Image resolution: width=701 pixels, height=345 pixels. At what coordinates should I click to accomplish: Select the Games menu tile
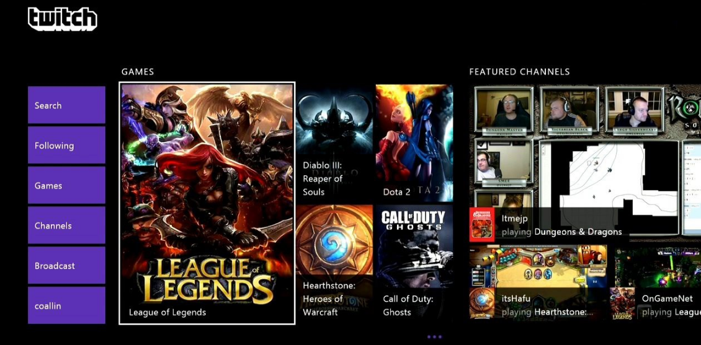[x=66, y=185]
